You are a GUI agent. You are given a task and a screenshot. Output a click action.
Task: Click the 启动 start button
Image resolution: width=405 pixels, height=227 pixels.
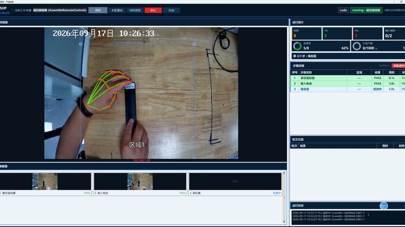[98, 10]
